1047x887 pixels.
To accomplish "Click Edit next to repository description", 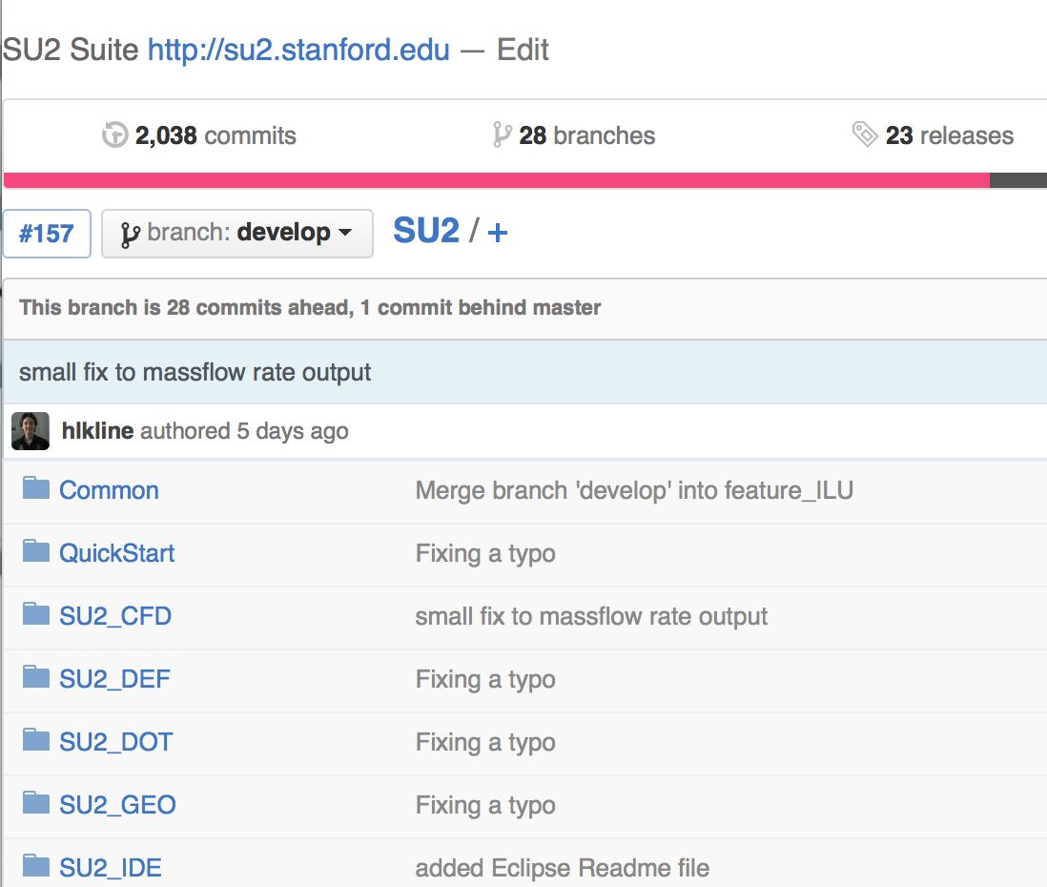I will pos(523,51).
